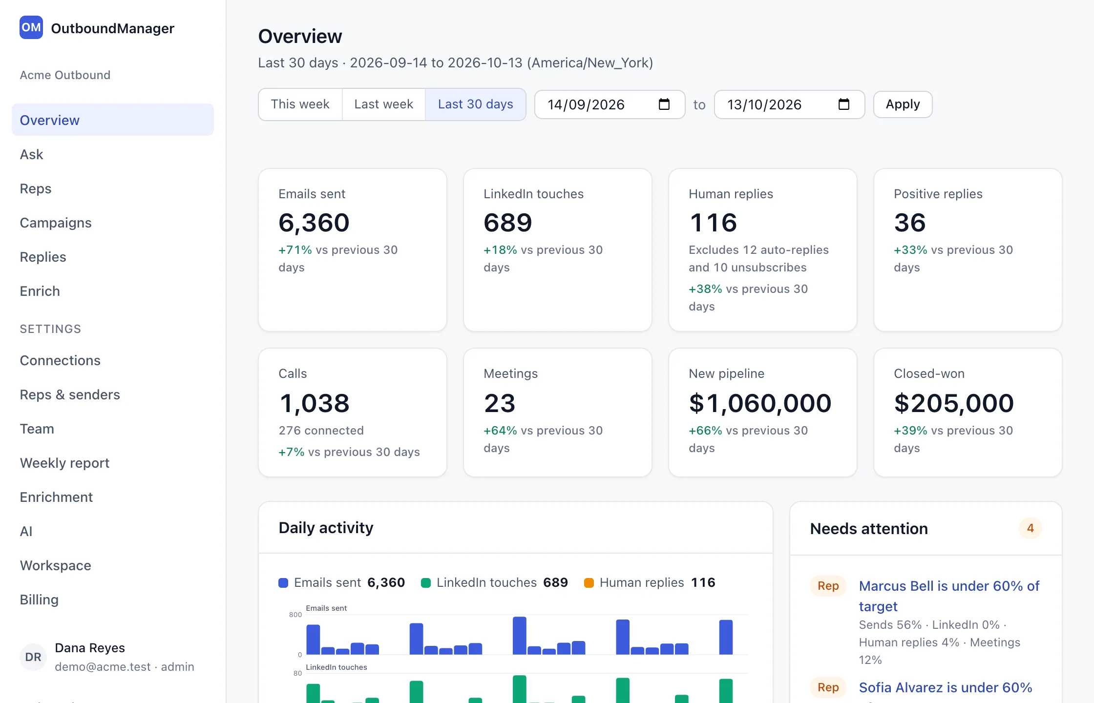1094x703 pixels.
Task: Click the DR user avatar
Action: pyautogui.click(x=33, y=657)
